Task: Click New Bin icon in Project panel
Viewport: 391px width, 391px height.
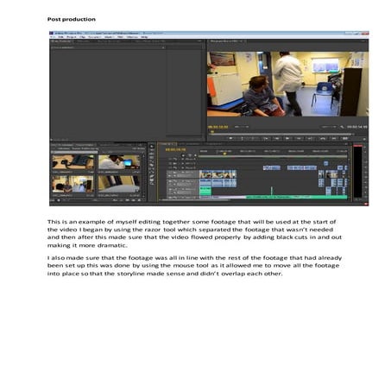Action: pos(128,200)
